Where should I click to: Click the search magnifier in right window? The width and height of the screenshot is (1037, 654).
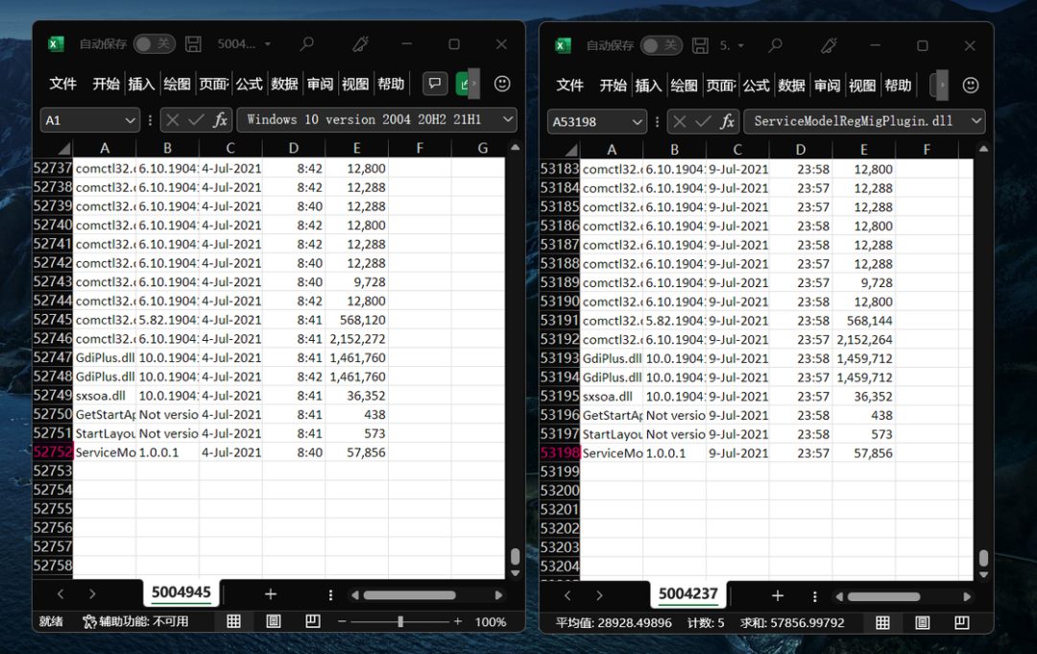click(775, 46)
